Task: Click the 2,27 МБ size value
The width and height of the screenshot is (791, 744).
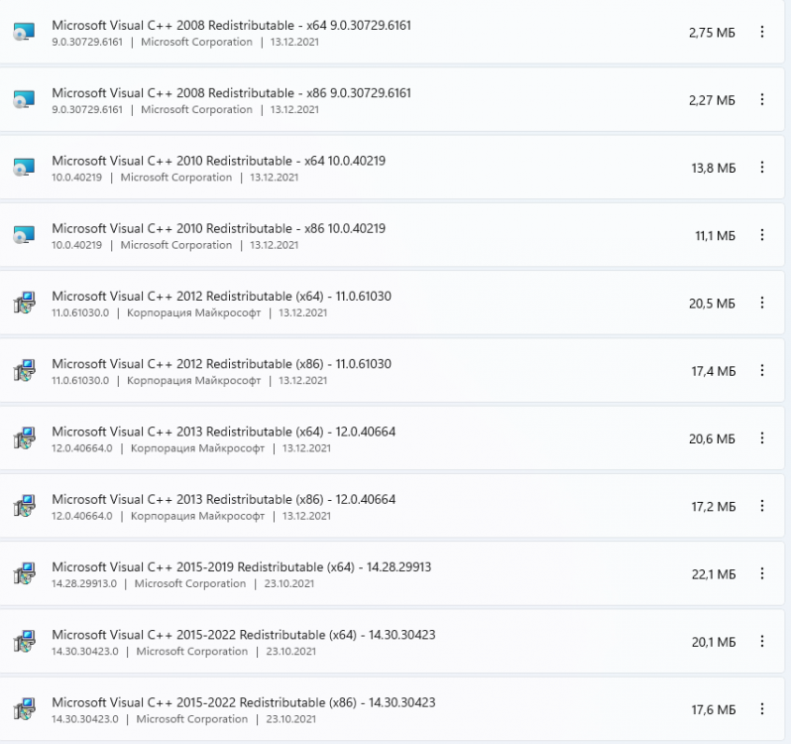Action: [712, 99]
